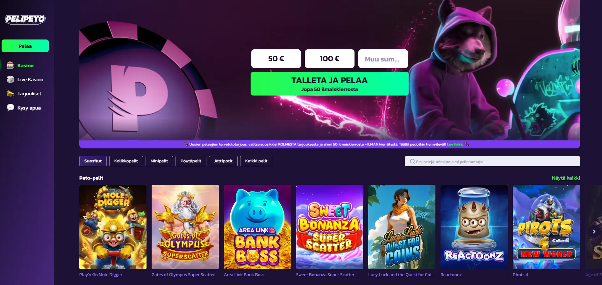602x285 pixels.
Task: Open the Pöytäpelit category tab
Action: [191, 161]
